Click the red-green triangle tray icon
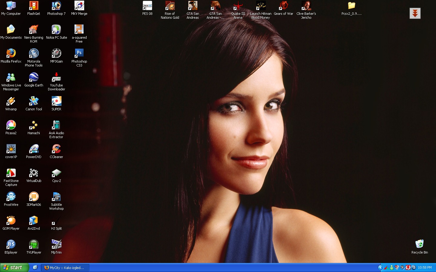This screenshot has height=272, width=436. point(386,267)
